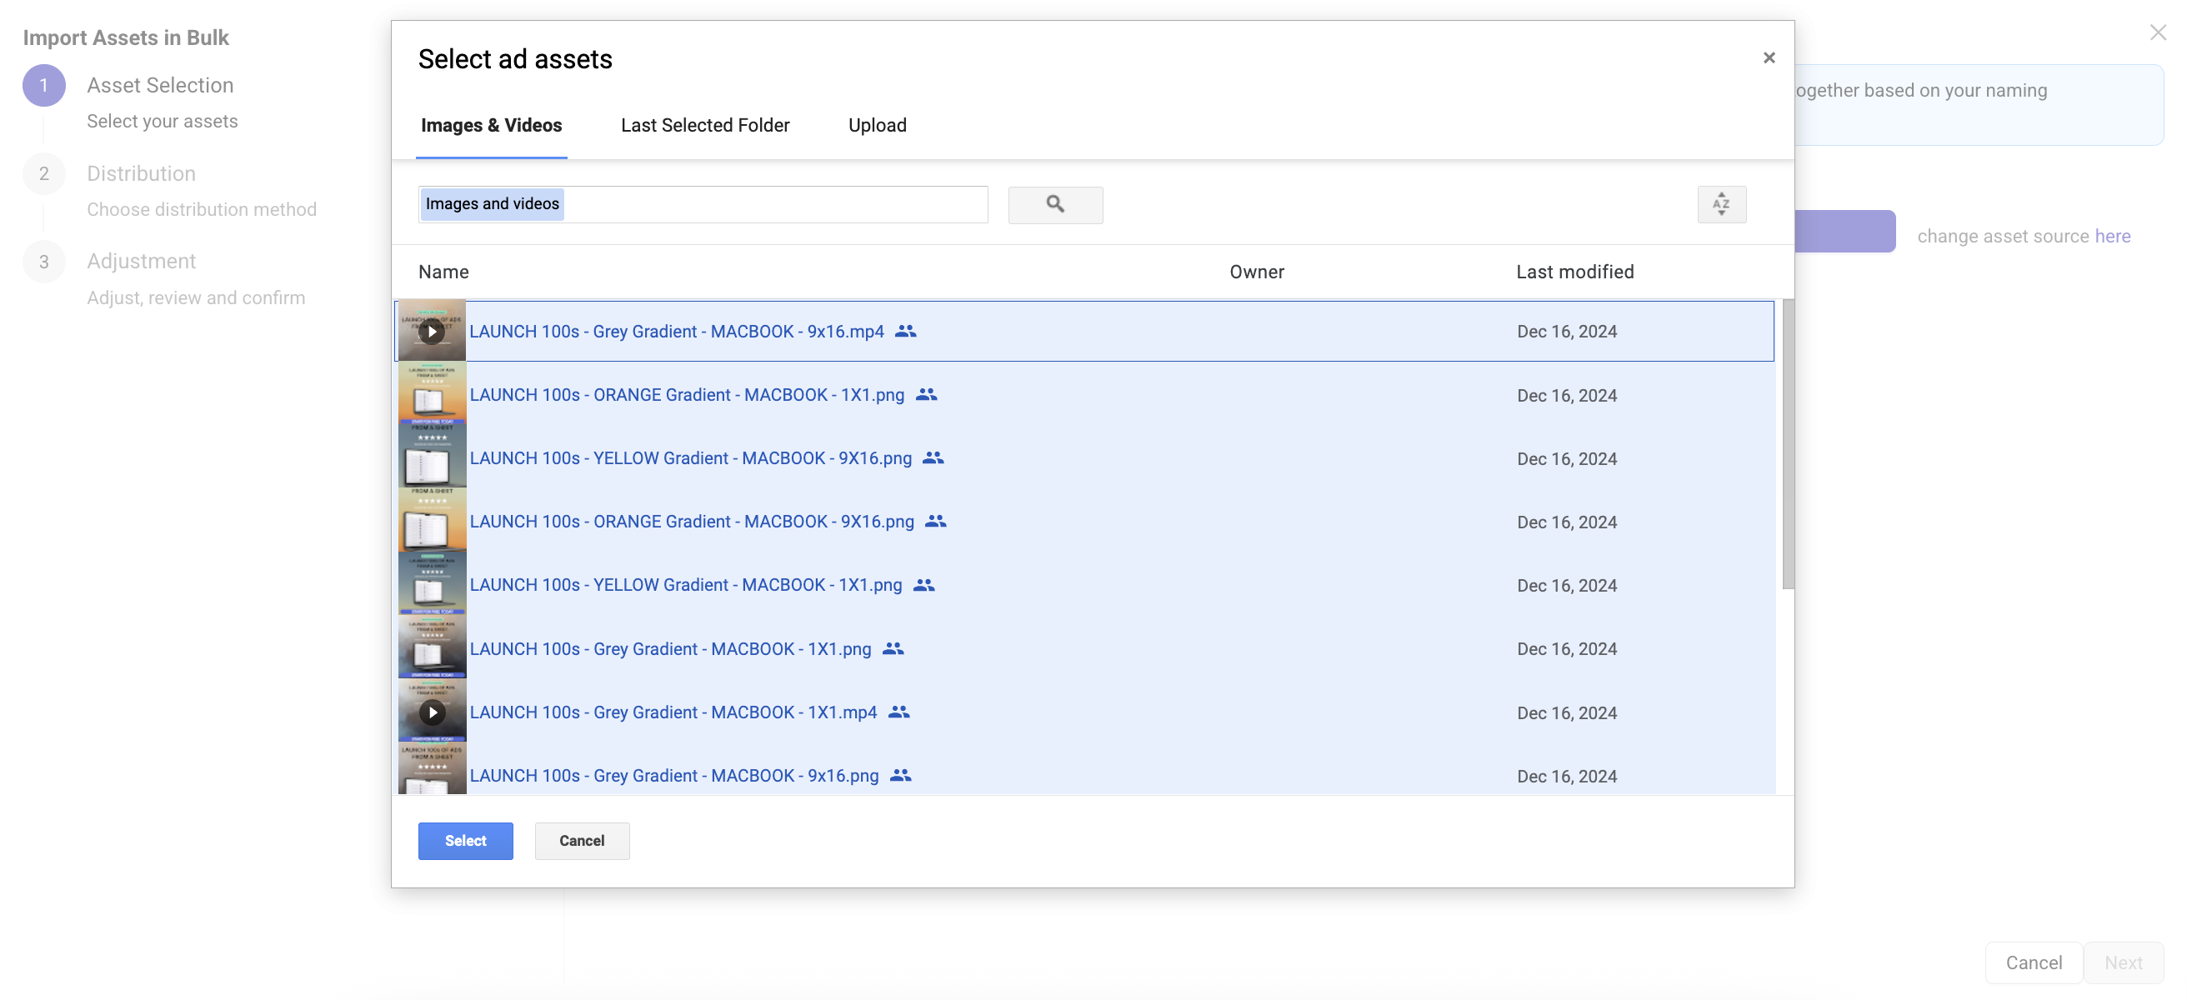Viewport: 2187px width, 1000px height.
Task: Click thumbnail of ORANGE Gradient 9X16.png
Action: tap(432, 521)
